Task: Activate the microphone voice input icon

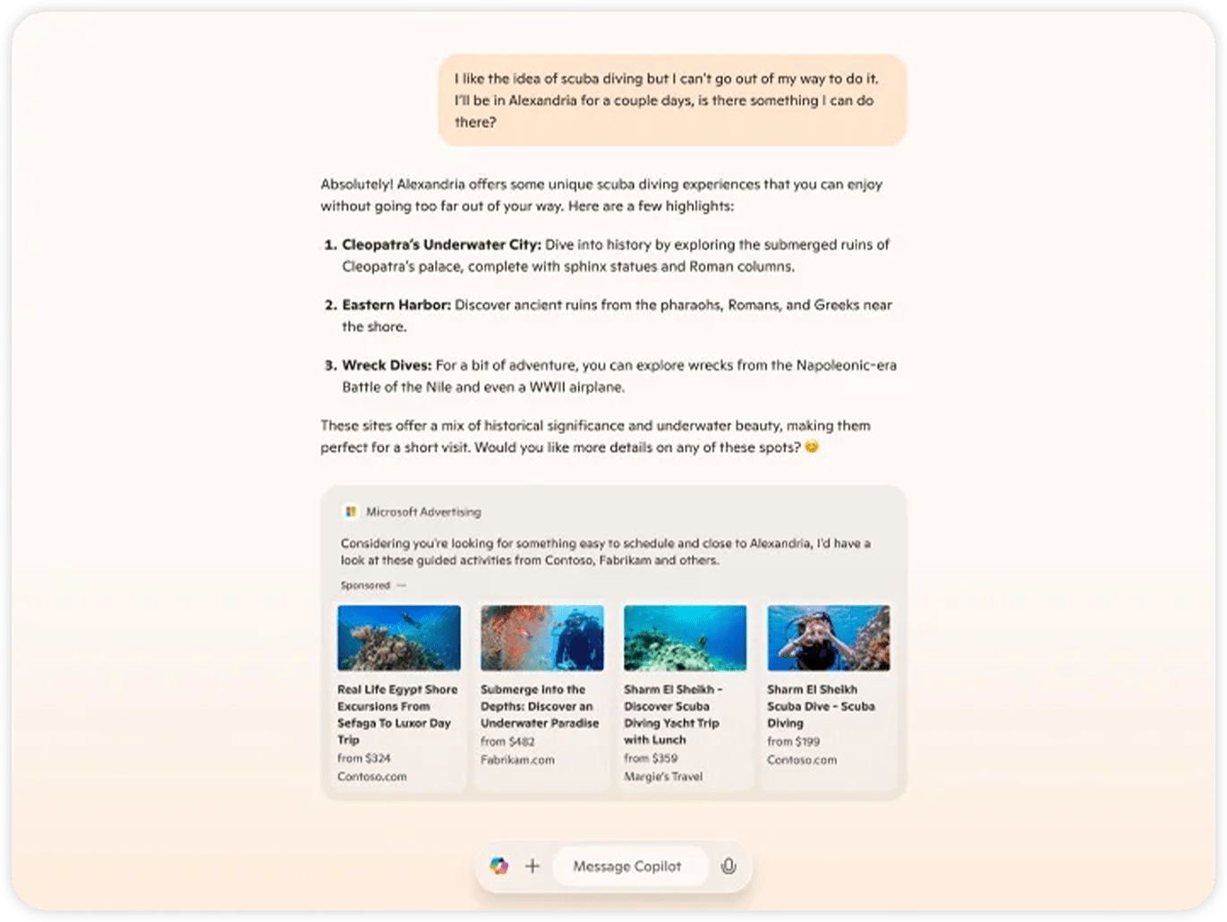Action: pyautogui.click(x=729, y=866)
